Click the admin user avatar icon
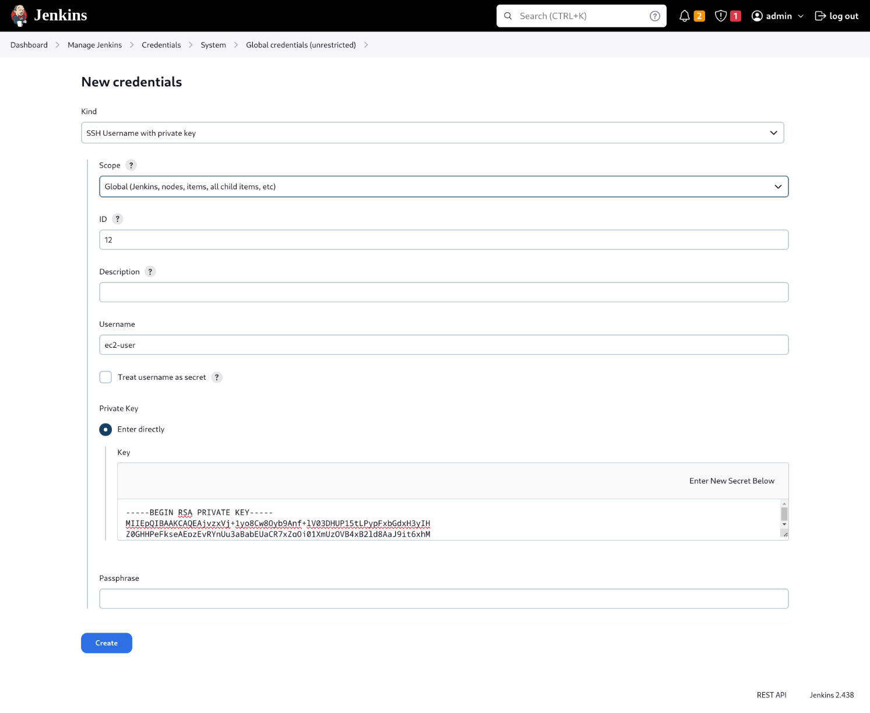870x713 pixels. coord(757,16)
